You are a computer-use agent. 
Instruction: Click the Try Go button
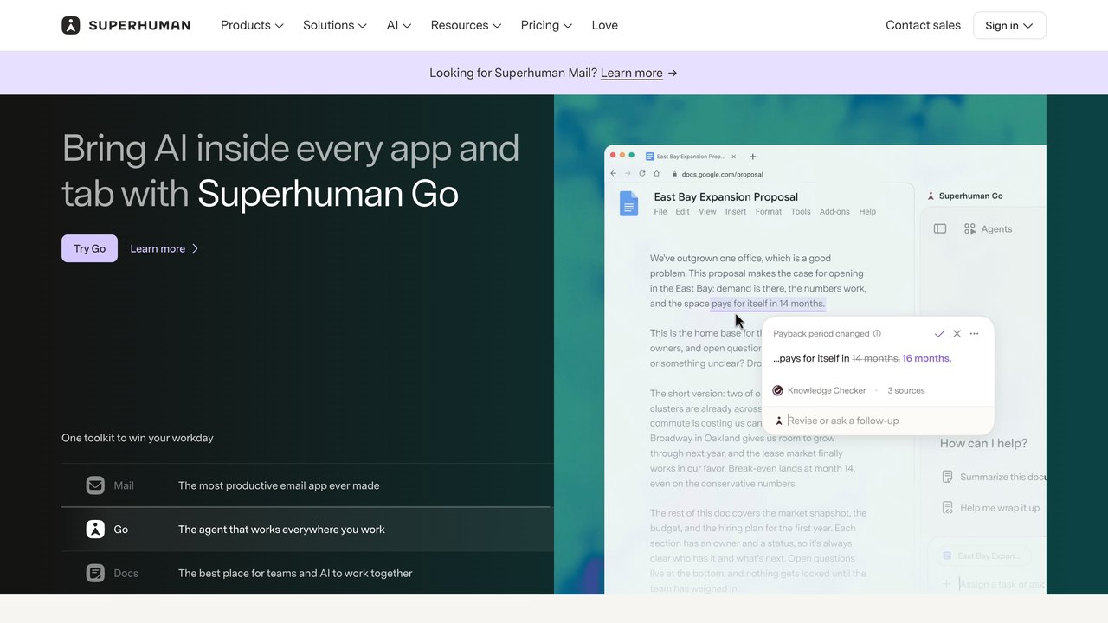[x=89, y=248]
